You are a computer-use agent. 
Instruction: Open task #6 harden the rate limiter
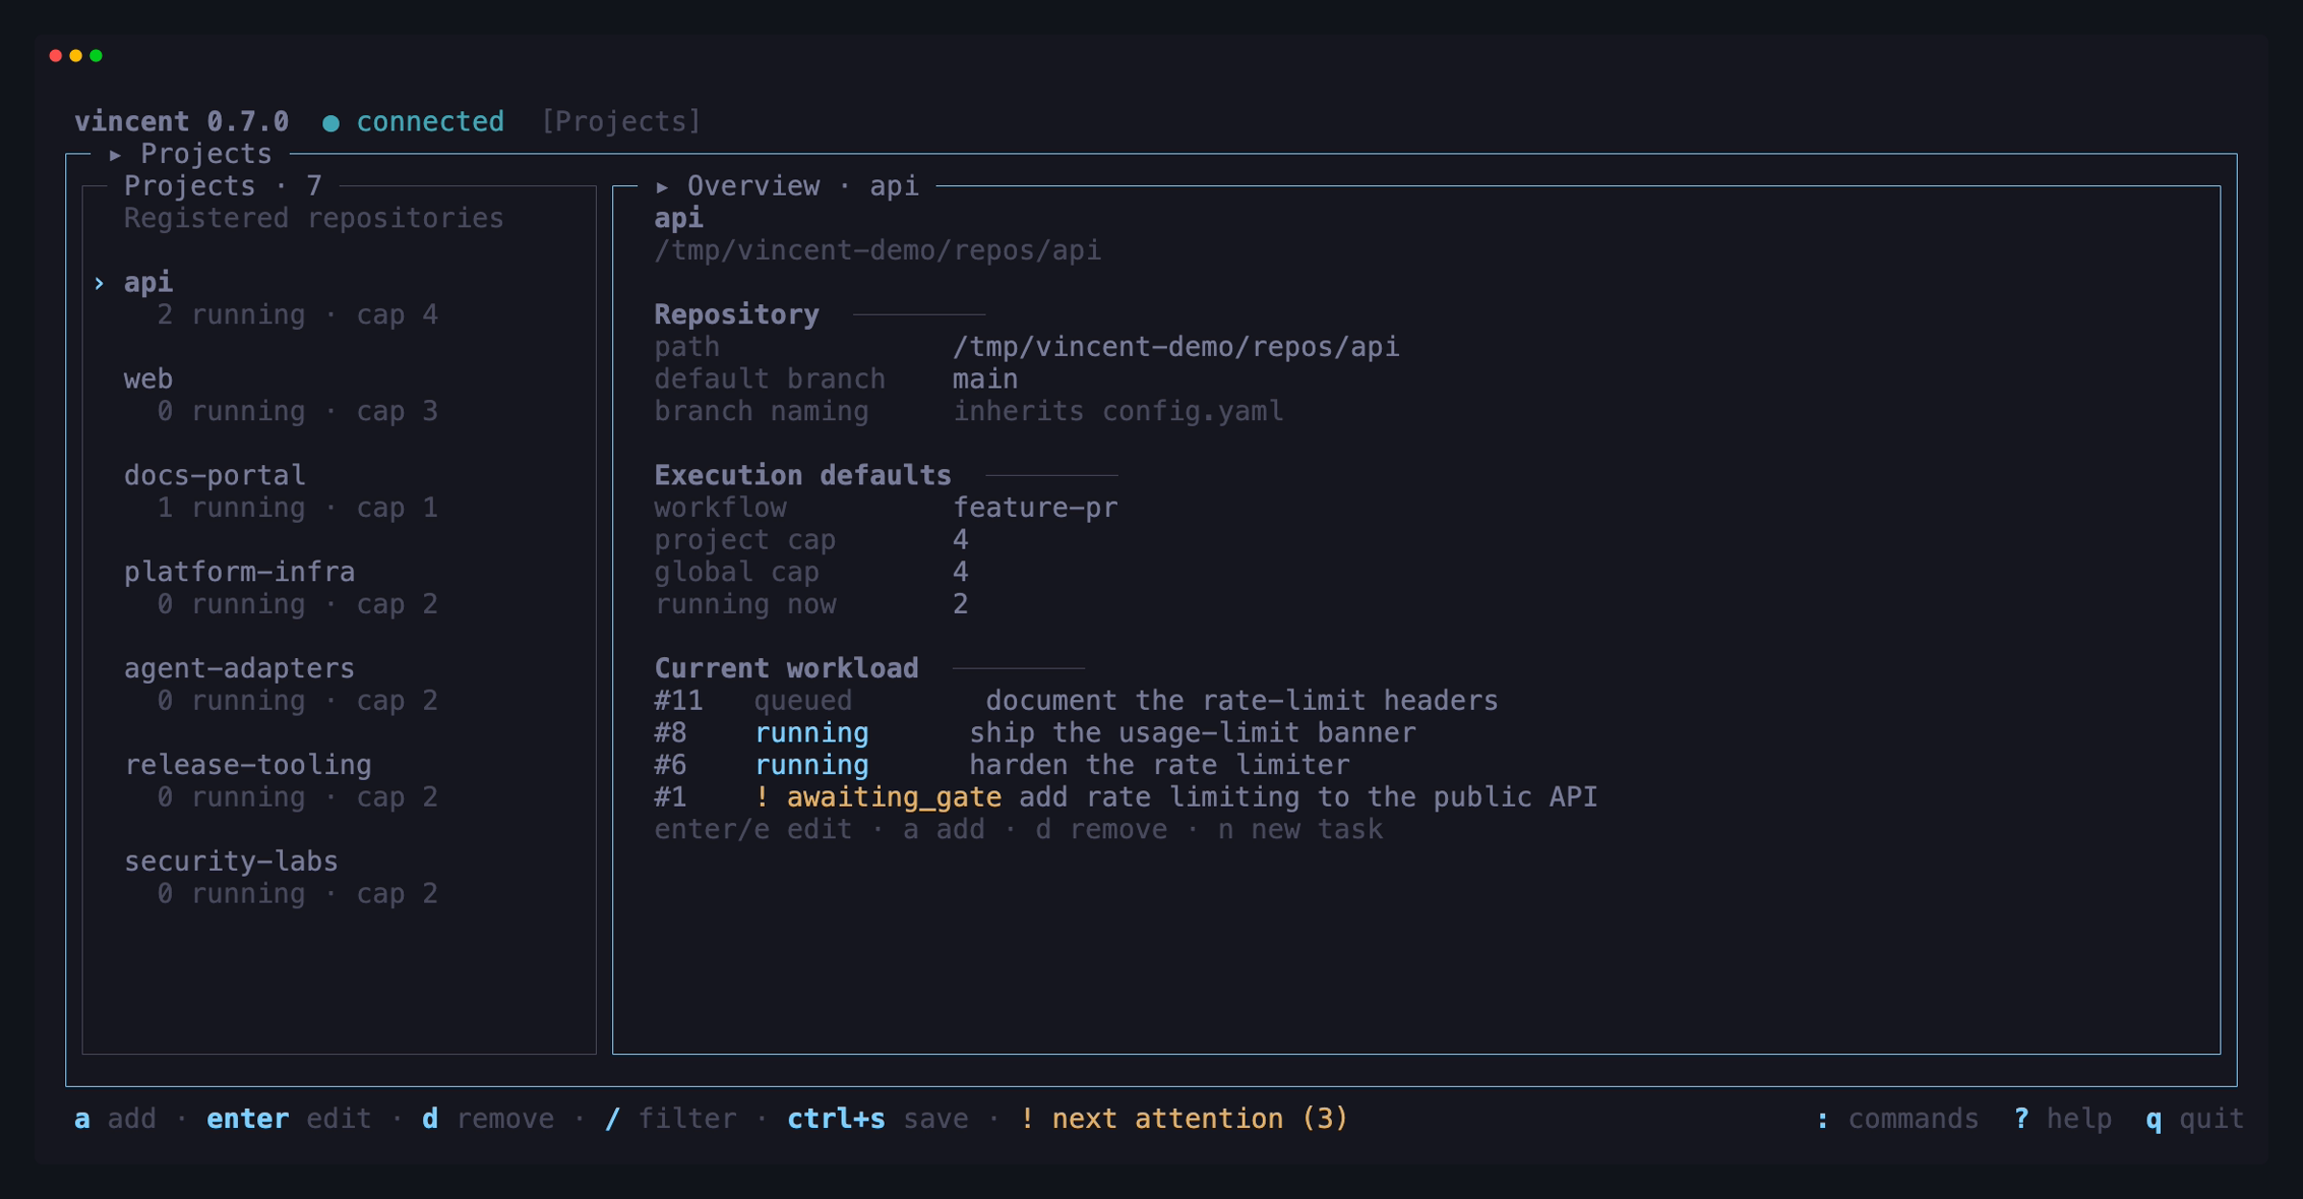1002,764
